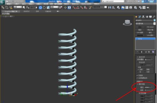Expand the ribbon minimize toggle arrow

click(58, 11)
